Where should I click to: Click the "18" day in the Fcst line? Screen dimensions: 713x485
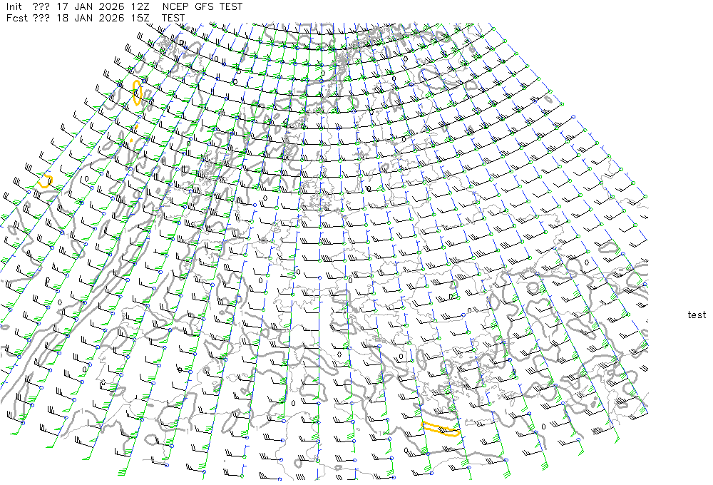coord(62,18)
